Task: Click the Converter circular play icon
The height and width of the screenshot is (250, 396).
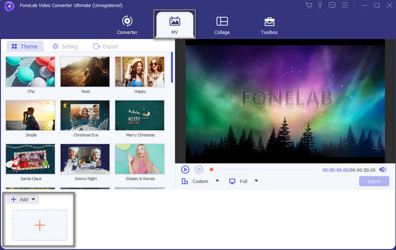Action: (x=127, y=21)
